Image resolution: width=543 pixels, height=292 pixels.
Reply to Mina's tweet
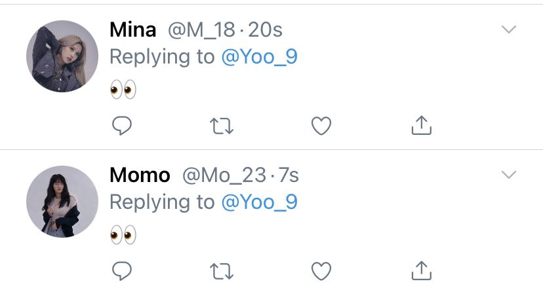tap(122, 126)
